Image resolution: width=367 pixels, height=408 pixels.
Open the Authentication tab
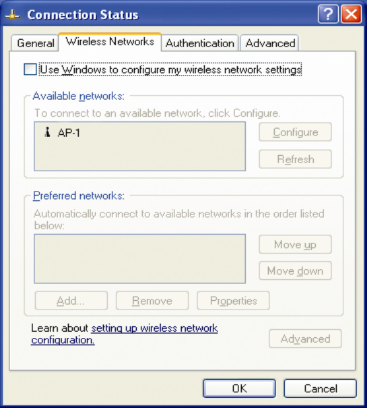pos(199,43)
